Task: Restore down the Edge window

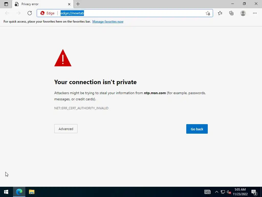Action: pyautogui.click(x=244, y=4)
